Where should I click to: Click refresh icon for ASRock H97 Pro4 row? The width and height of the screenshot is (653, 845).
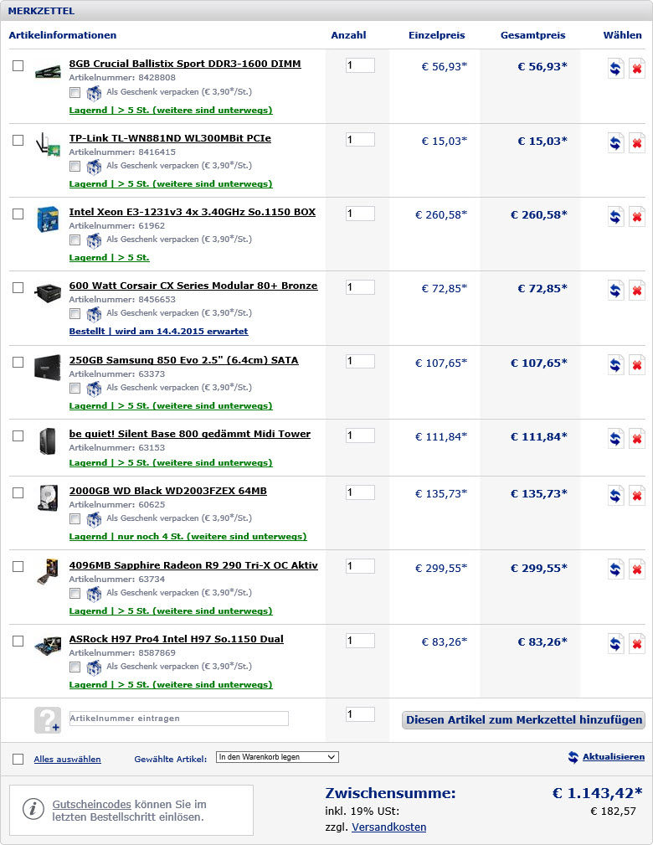[615, 644]
